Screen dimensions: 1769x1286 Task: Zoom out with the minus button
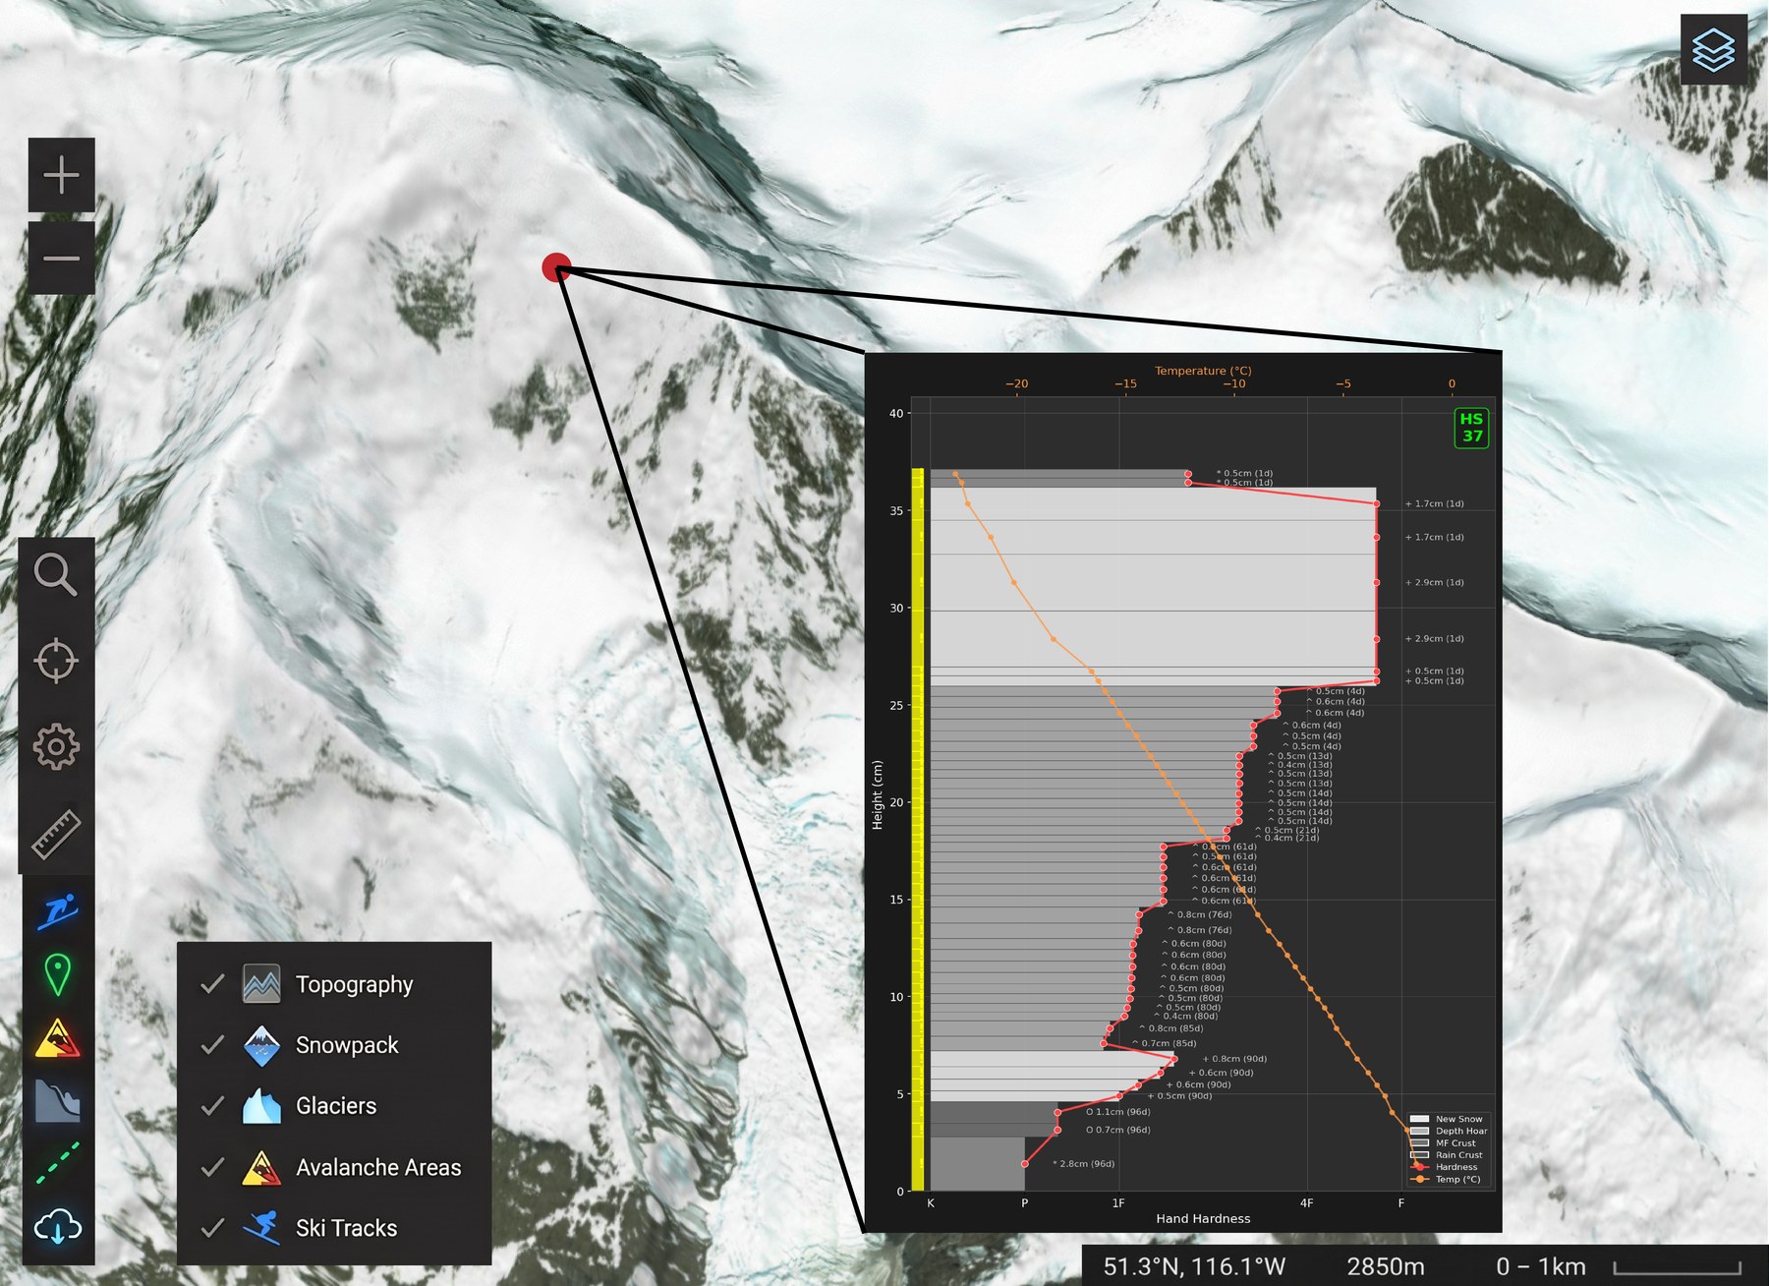(61, 259)
